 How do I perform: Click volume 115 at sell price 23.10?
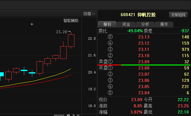click(x=185, y=56)
